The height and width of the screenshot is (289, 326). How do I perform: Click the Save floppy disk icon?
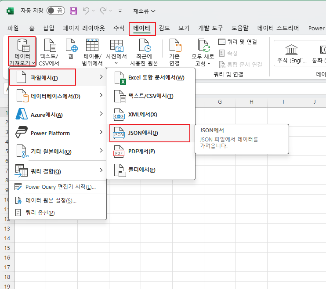(73, 11)
